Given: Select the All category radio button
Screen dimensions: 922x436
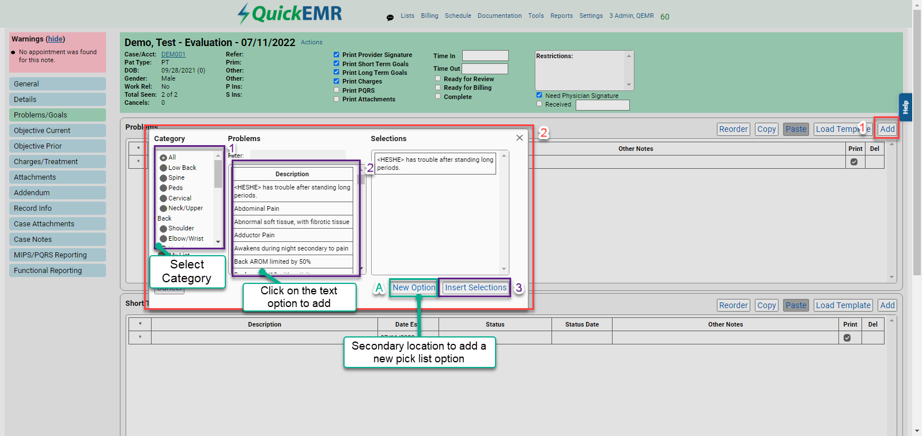Looking at the screenshot, I should point(163,158).
